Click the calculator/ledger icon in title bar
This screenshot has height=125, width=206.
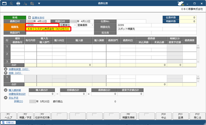(x=32, y=3)
